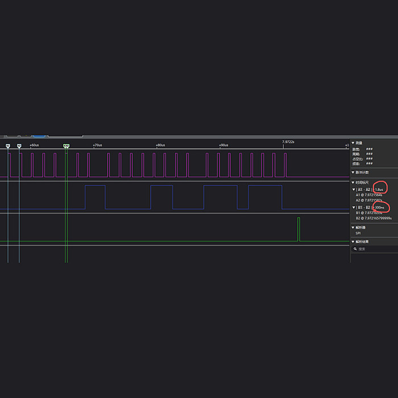
Task: Collapse the 脉冲计数 pulse count section
Action: click(x=353, y=172)
